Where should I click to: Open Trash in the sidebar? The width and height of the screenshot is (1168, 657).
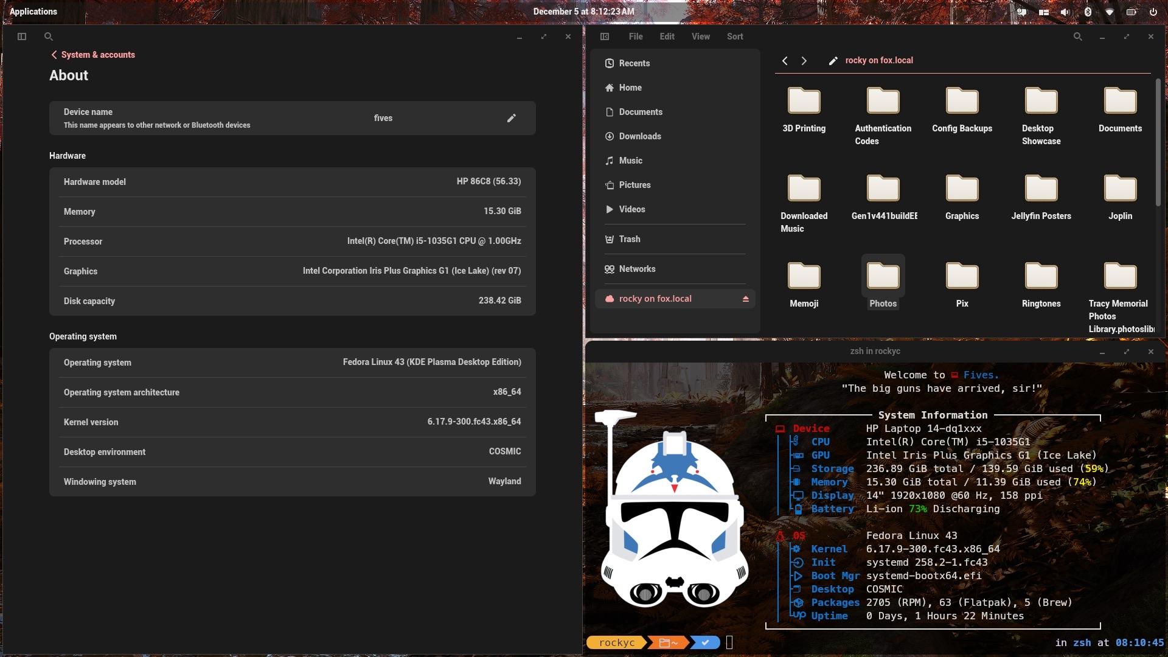[629, 239]
